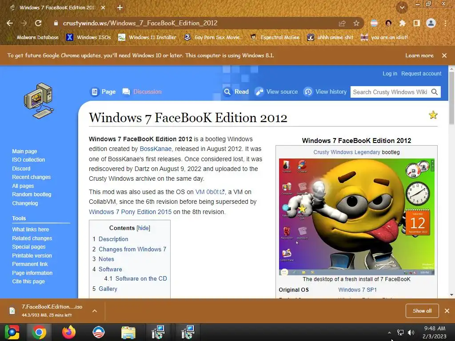Bookmark this page with the star icon
The image size is (455, 341).
356,23
